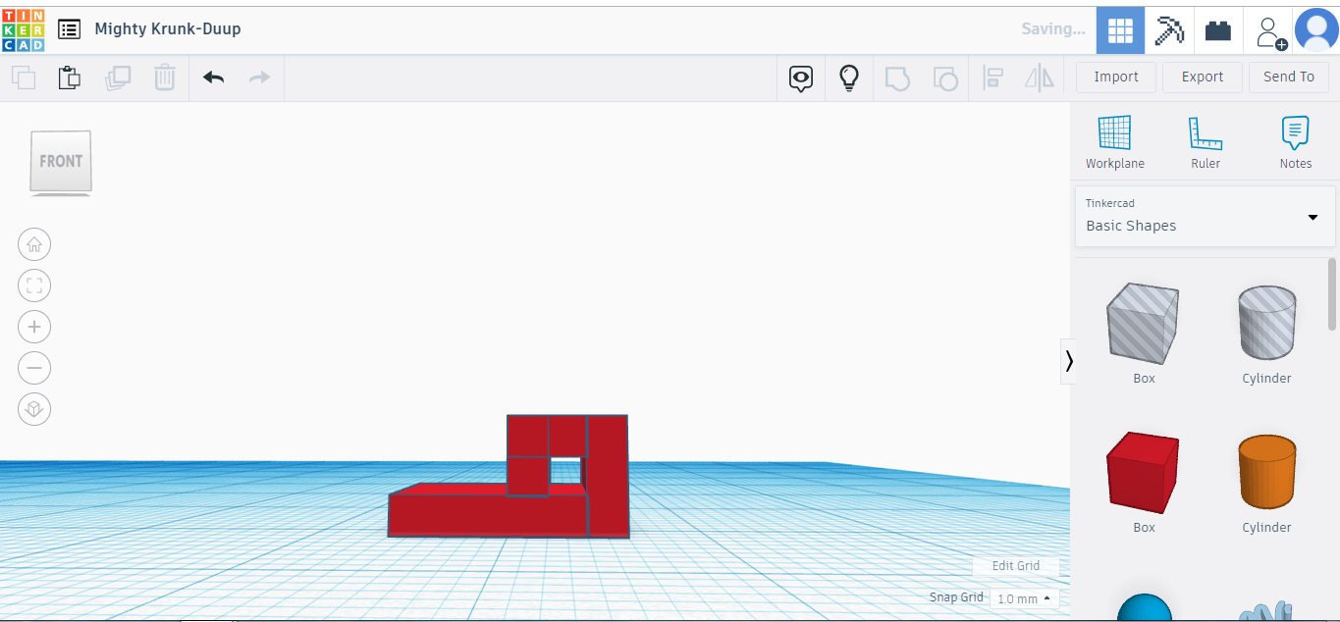Click the Paste clipboard icon
Screen dimensions: 1340x622
pyautogui.click(x=70, y=78)
